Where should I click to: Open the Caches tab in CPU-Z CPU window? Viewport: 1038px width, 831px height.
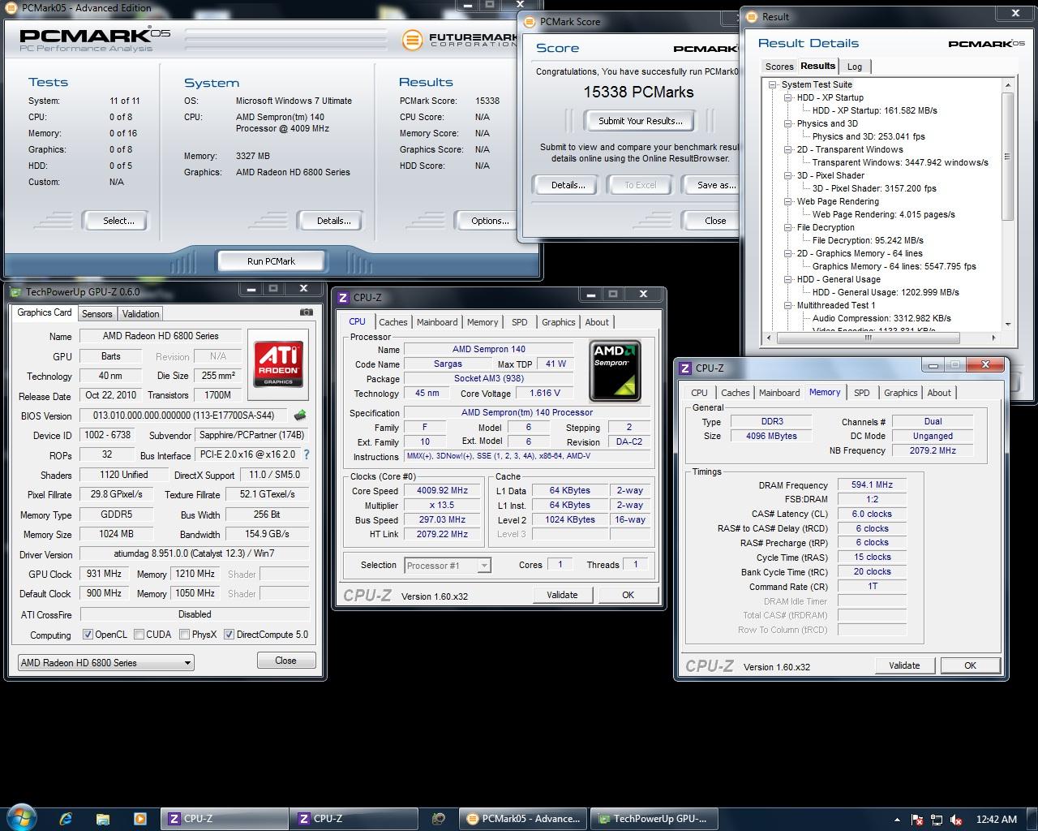point(393,322)
